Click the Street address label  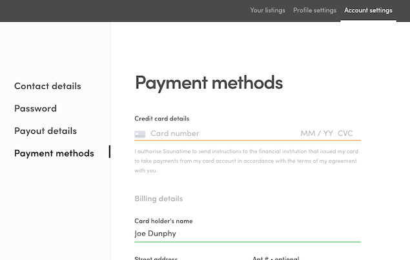(x=156, y=258)
